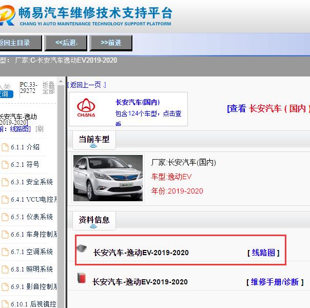Open tree item 6.8.1 照明系统

[32, 269]
